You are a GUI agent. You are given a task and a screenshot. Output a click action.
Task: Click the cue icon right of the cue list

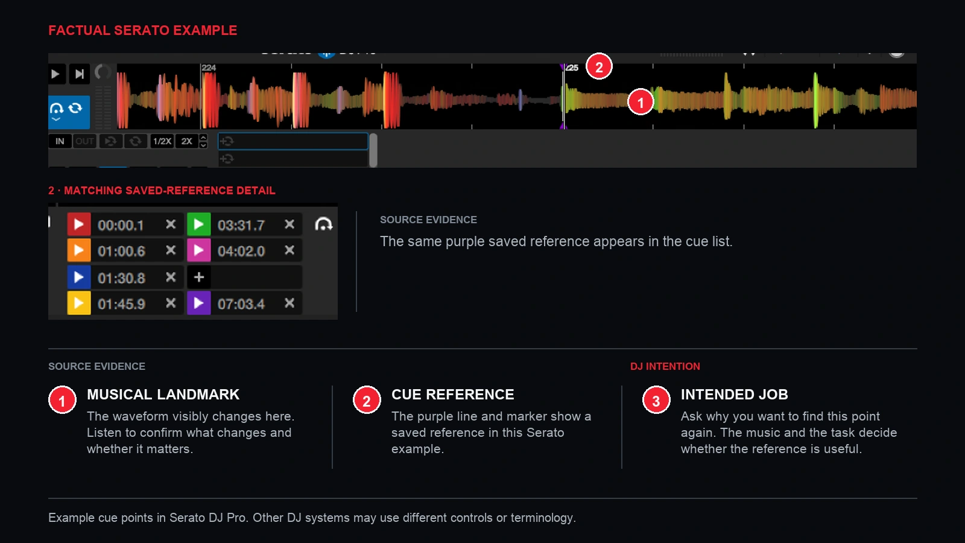click(x=324, y=224)
